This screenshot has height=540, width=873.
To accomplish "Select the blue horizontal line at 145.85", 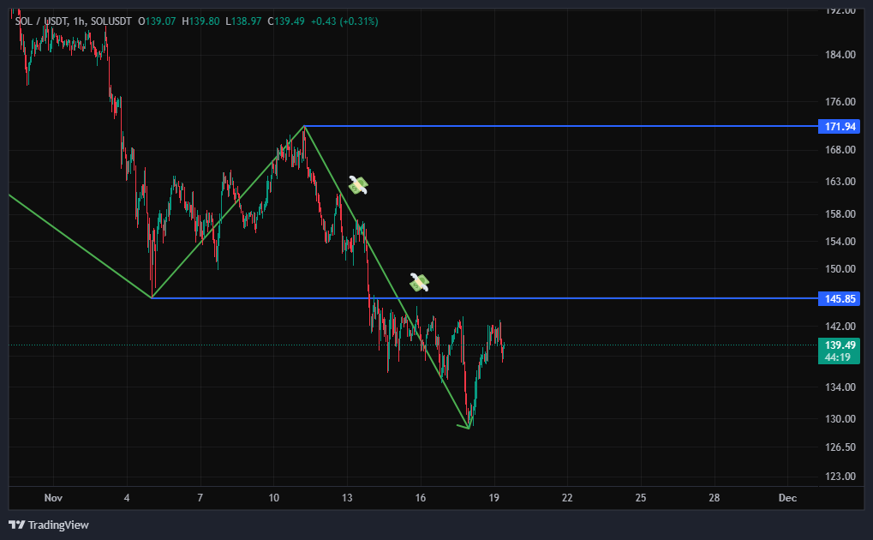I will [x=557, y=298].
